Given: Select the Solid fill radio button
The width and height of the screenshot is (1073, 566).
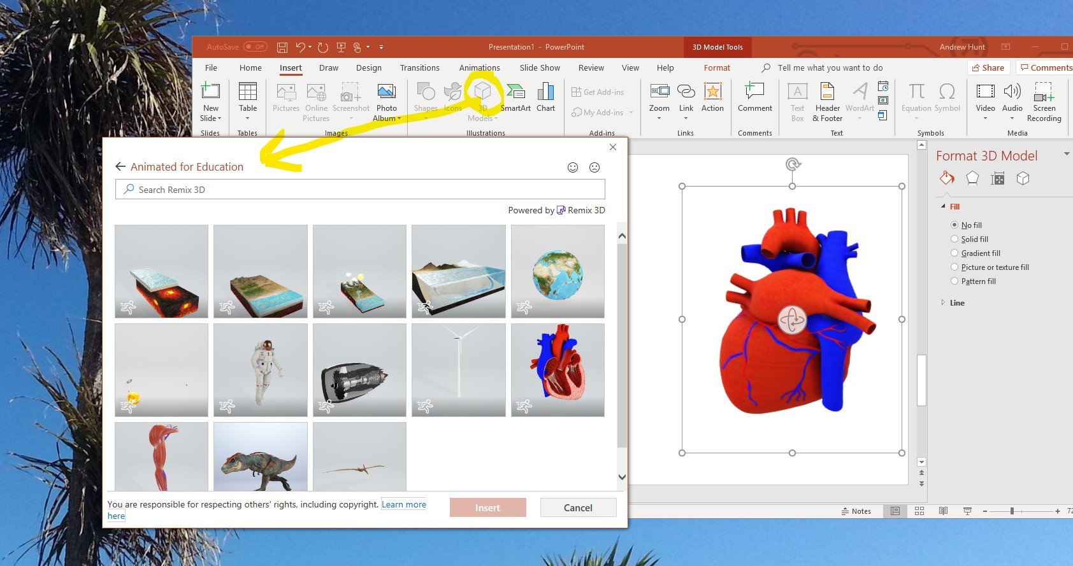Looking at the screenshot, I should (x=954, y=239).
